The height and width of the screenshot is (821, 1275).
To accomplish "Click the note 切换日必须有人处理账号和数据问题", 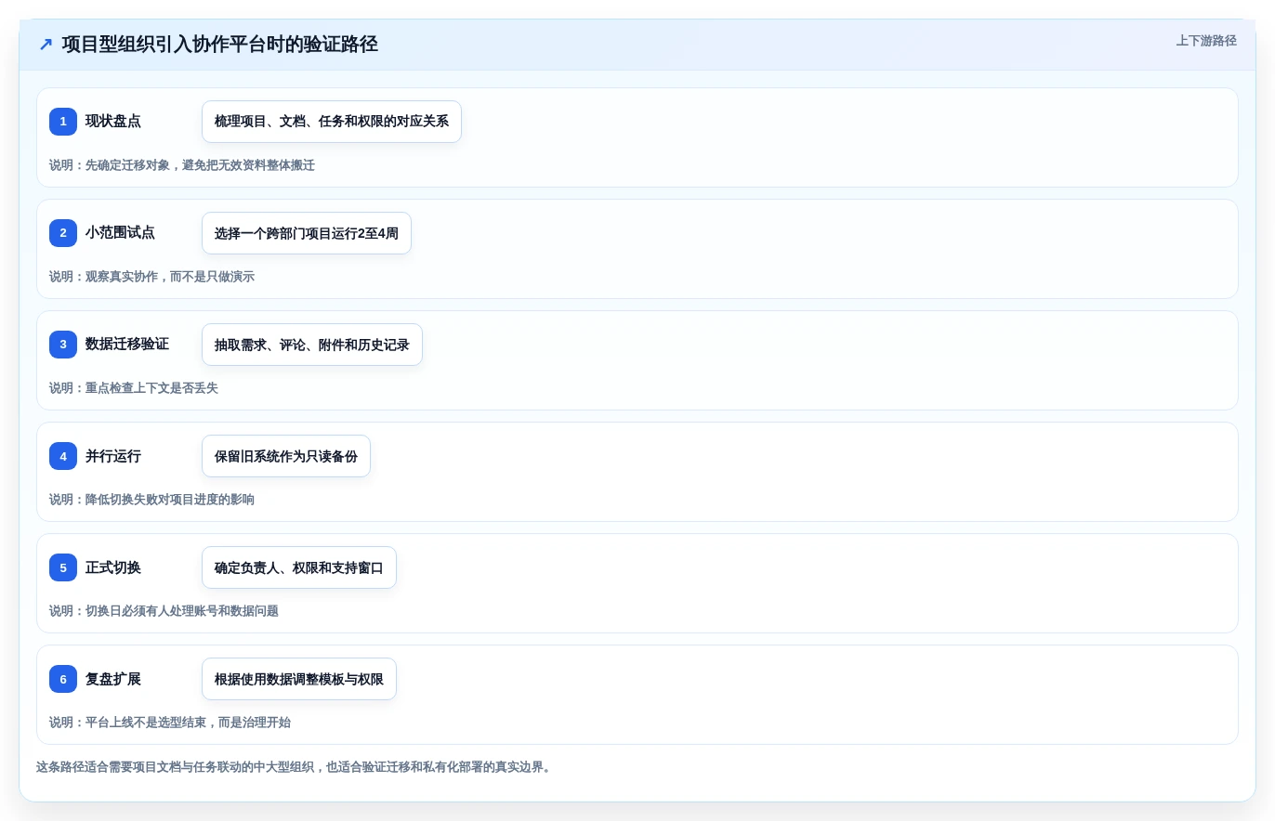I will [164, 611].
